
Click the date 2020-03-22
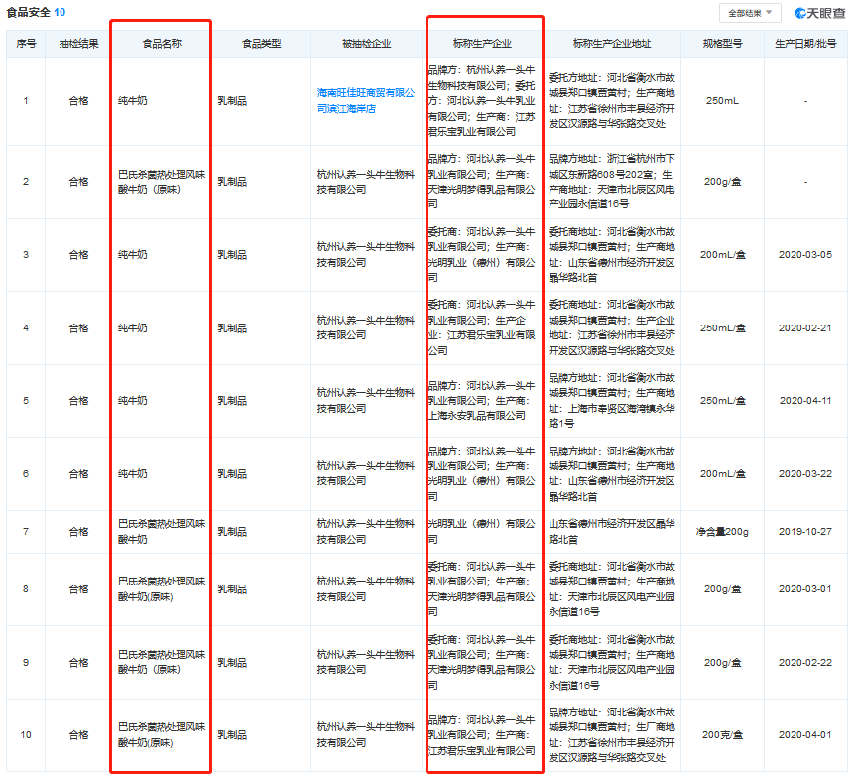click(x=805, y=473)
